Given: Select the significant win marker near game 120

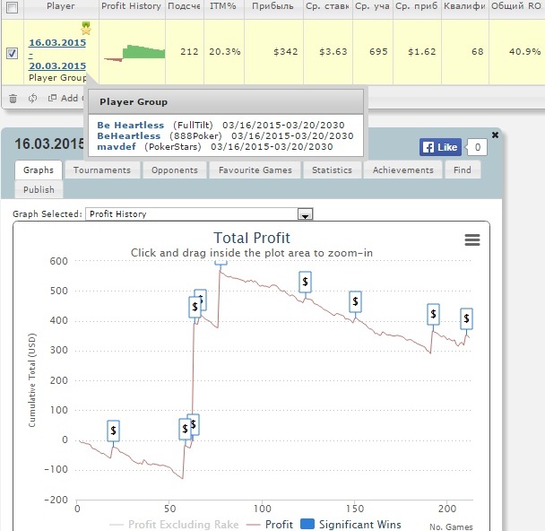Looking at the screenshot, I should [305, 282].
